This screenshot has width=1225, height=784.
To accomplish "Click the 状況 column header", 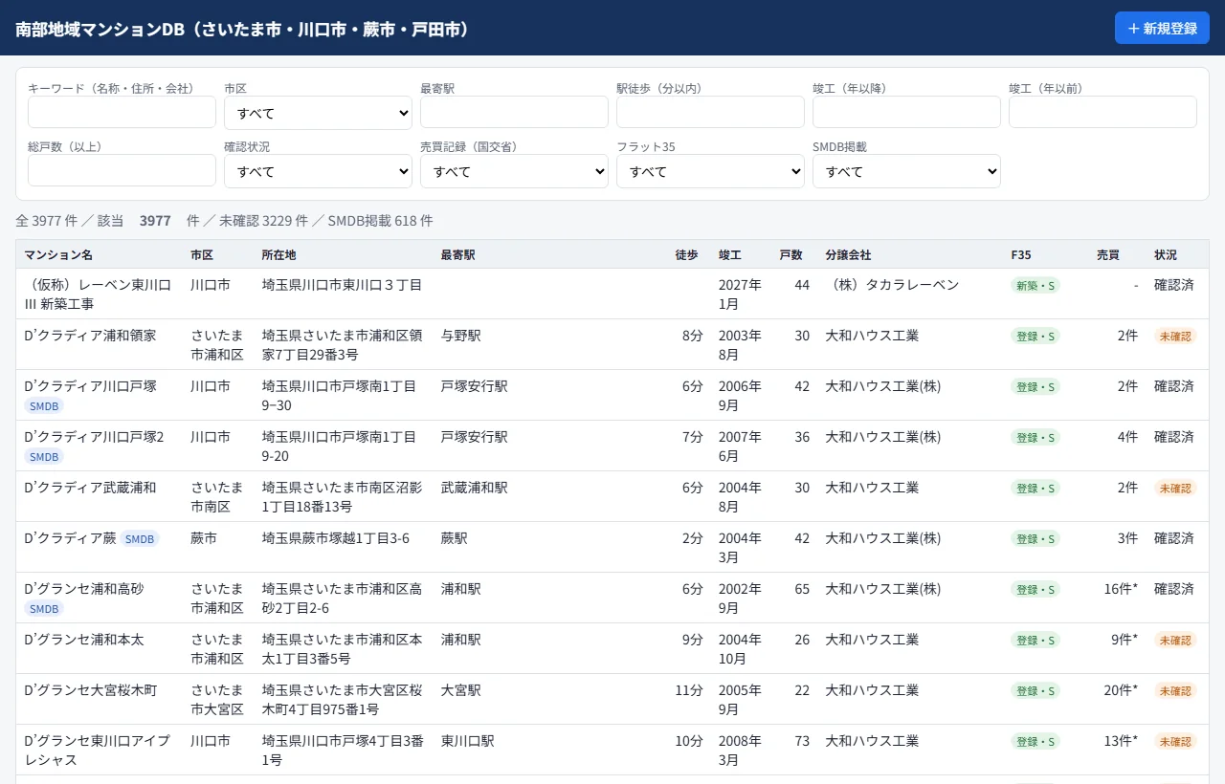I will click(1166, 255).
